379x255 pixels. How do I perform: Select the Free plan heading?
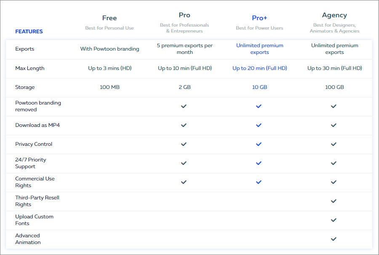109,18
